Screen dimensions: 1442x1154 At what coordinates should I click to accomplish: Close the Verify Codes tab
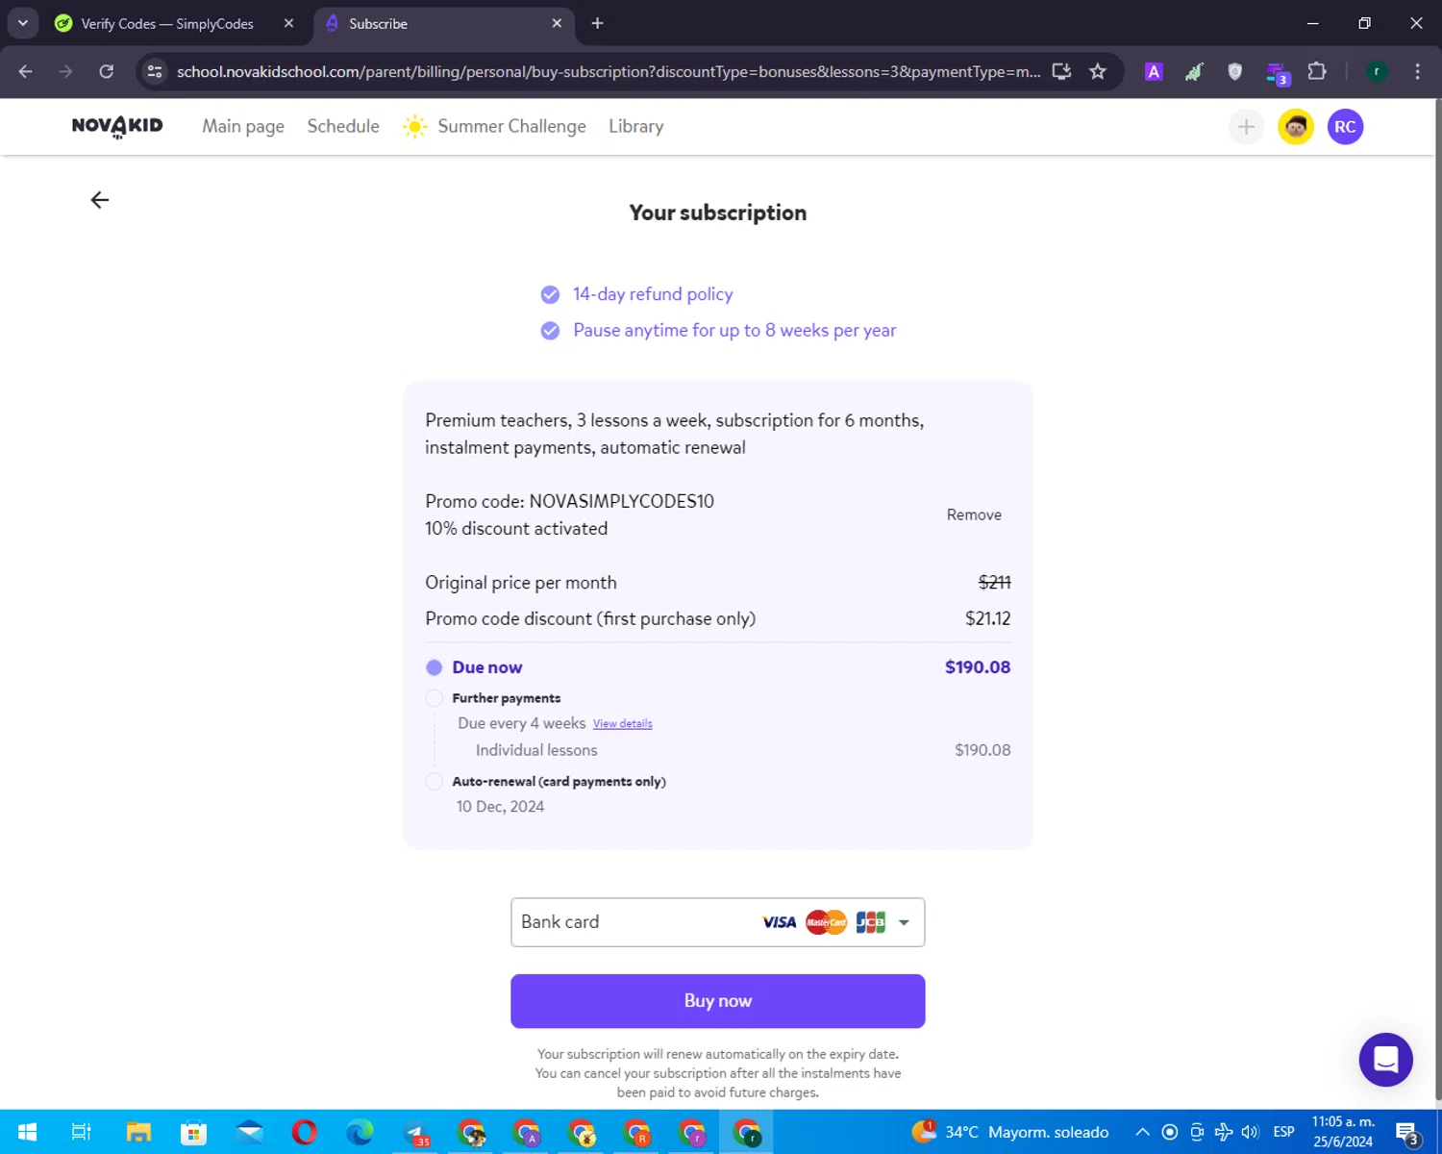288,23
